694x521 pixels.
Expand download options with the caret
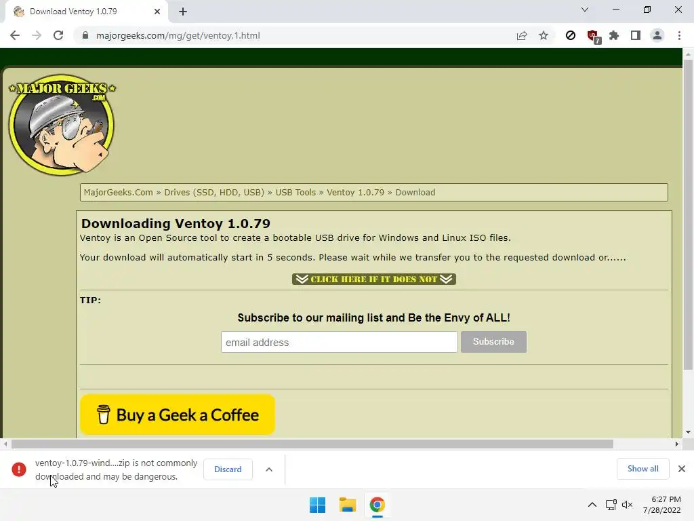click(268, 469)
